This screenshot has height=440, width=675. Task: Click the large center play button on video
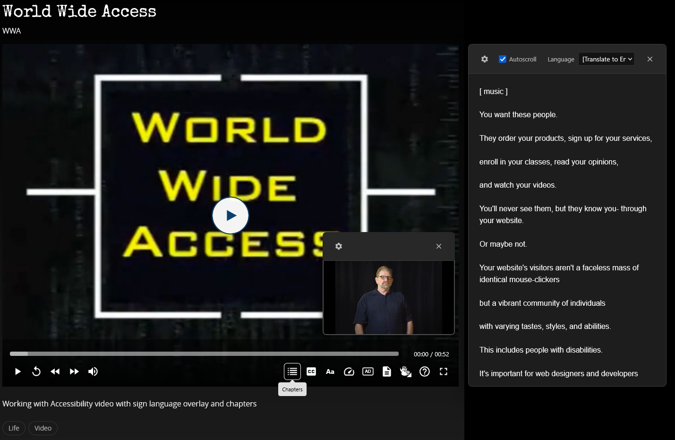tap(231, 216)
